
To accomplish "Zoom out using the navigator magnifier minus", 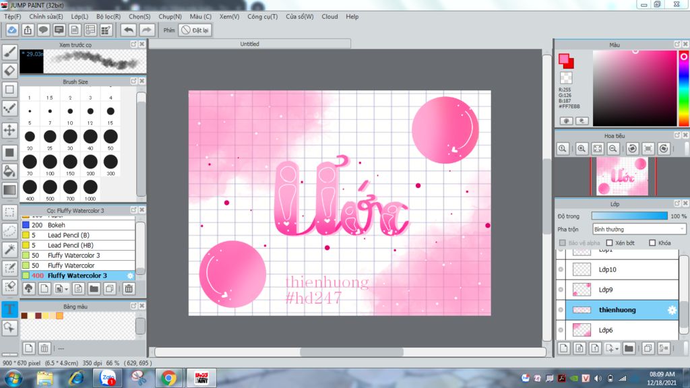I will click(613, 149).
